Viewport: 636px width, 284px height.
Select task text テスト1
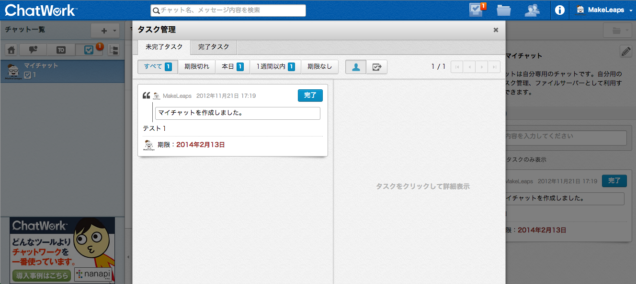point(155,128)
